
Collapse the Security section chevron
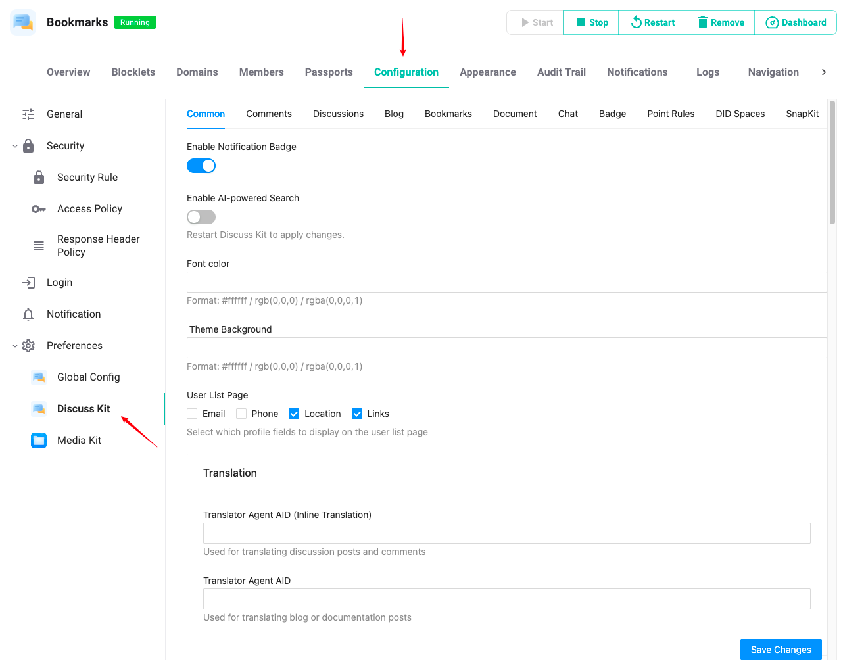(15, 146)
